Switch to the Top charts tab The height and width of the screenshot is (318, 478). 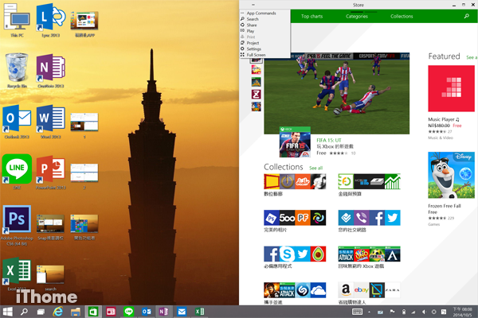[x=311, y=16]
